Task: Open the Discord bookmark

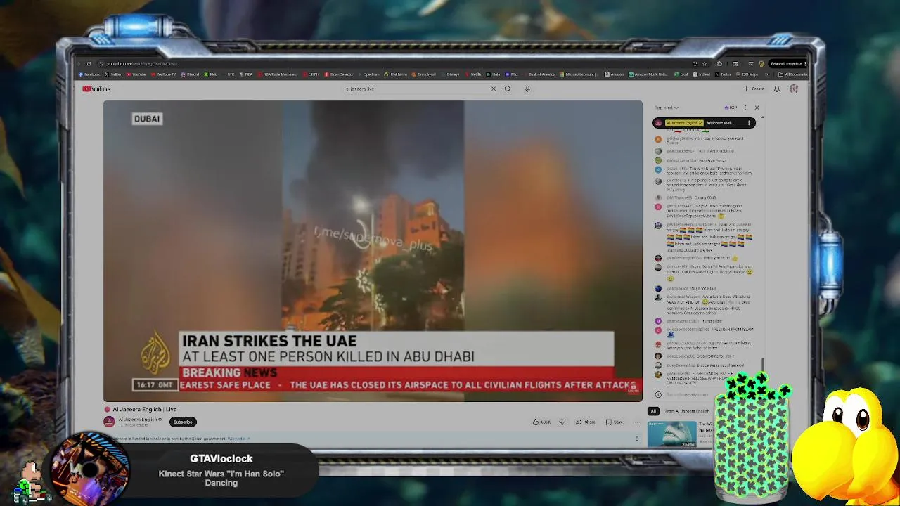Action: (x=191, y=74)
